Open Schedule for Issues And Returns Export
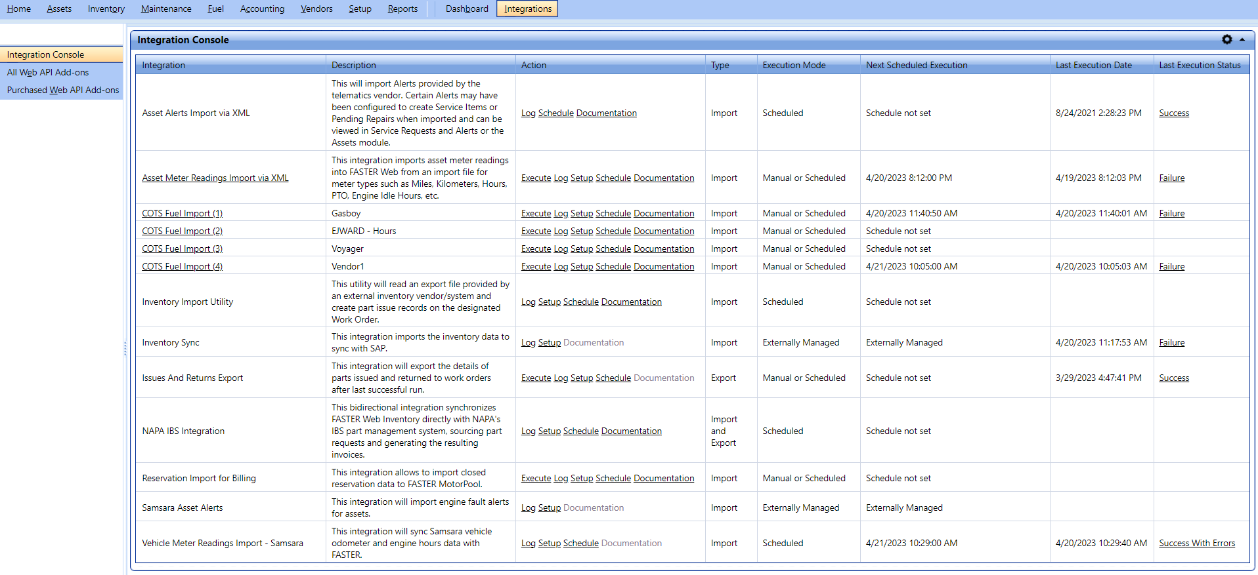 (613, 378)
